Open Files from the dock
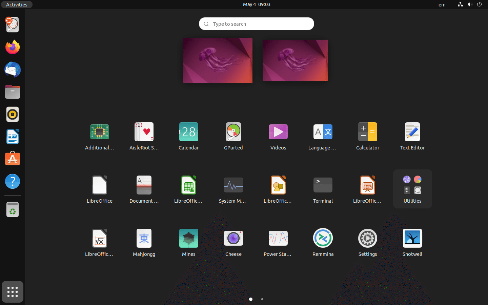This screenshot has height=305, width=488. (x=13, y=92)
